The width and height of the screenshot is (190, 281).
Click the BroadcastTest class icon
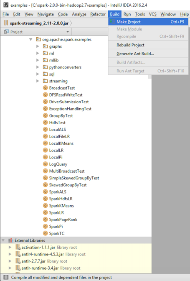tap(45, 88)
